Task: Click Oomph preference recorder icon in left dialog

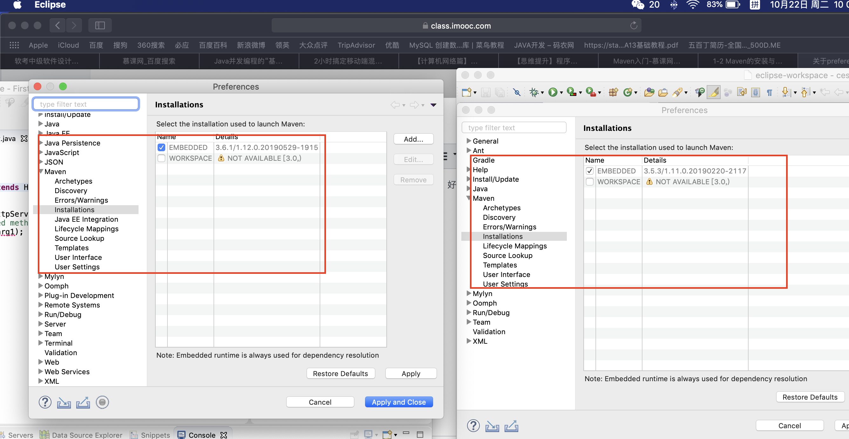Action: 102,402
